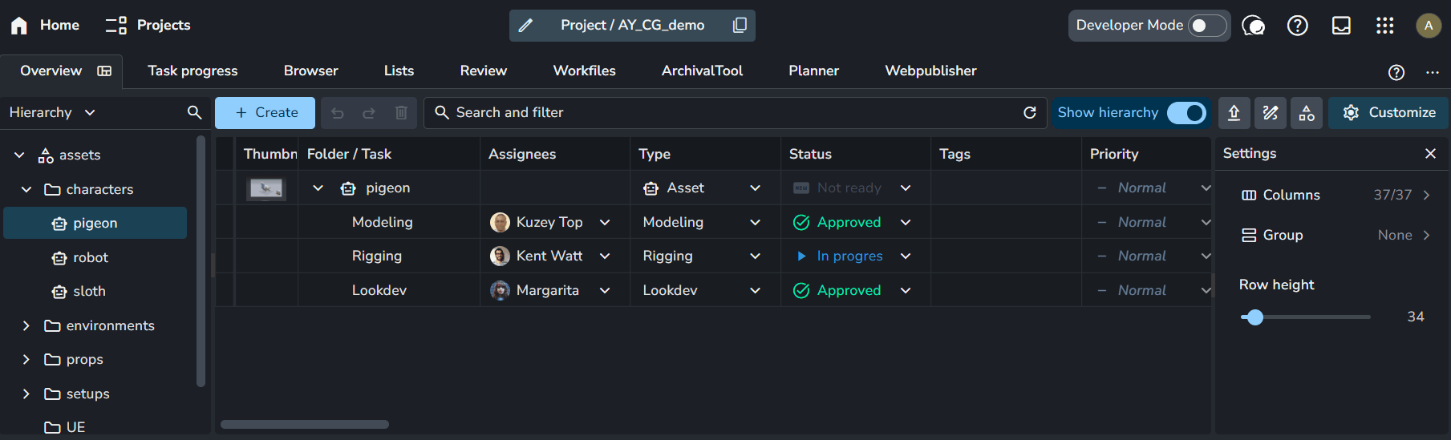
Task: Toggle Developer Mode switch
Action: click(1206, 26)
